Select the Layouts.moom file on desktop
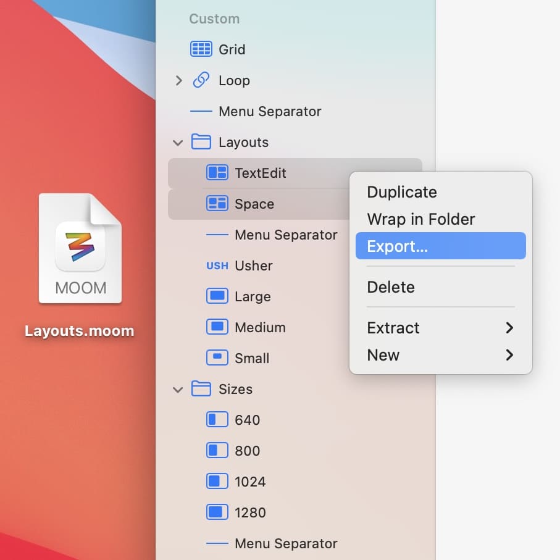560x560 pixels. point(80,249)
